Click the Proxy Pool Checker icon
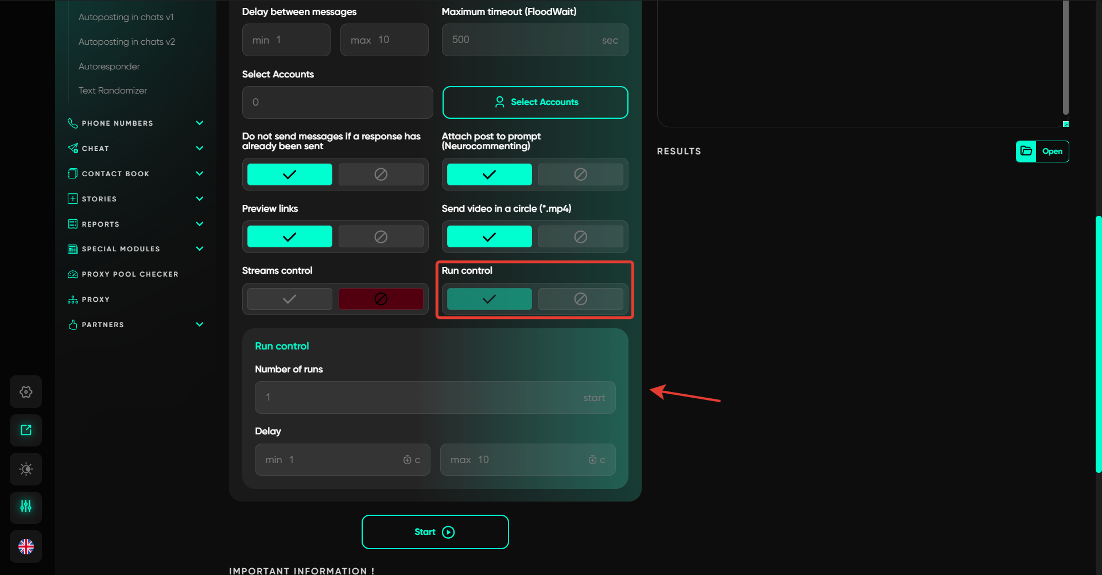The image size is (1102, 575). click(73, 274)
